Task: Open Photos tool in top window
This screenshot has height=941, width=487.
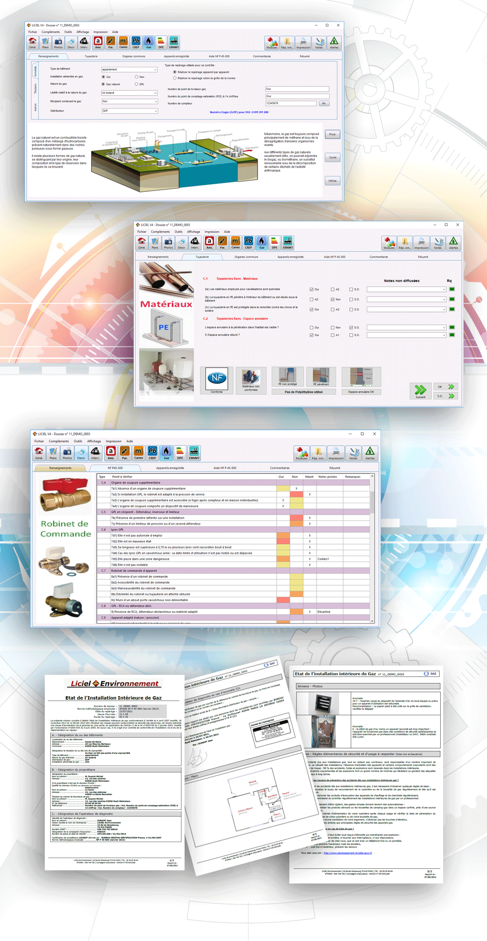Action: pos(58,43)
